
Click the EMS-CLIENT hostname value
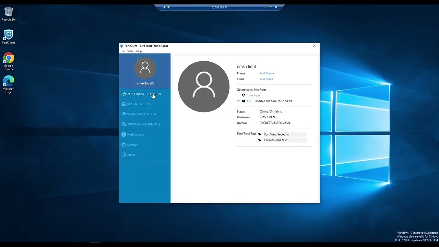268,117
